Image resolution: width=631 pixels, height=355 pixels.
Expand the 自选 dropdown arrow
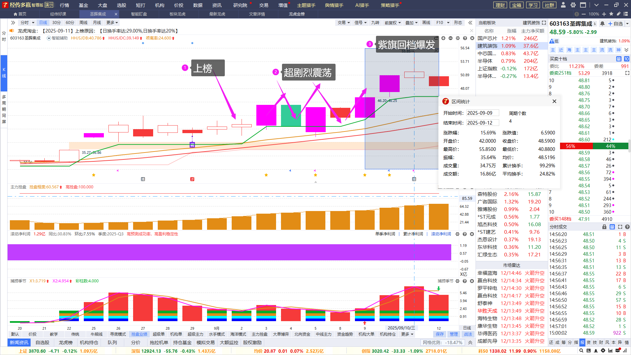click(x=627, y=24)
